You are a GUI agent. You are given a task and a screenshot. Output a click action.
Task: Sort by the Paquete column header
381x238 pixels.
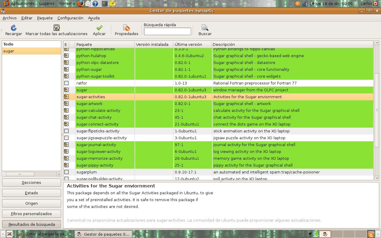coord(104,44)
